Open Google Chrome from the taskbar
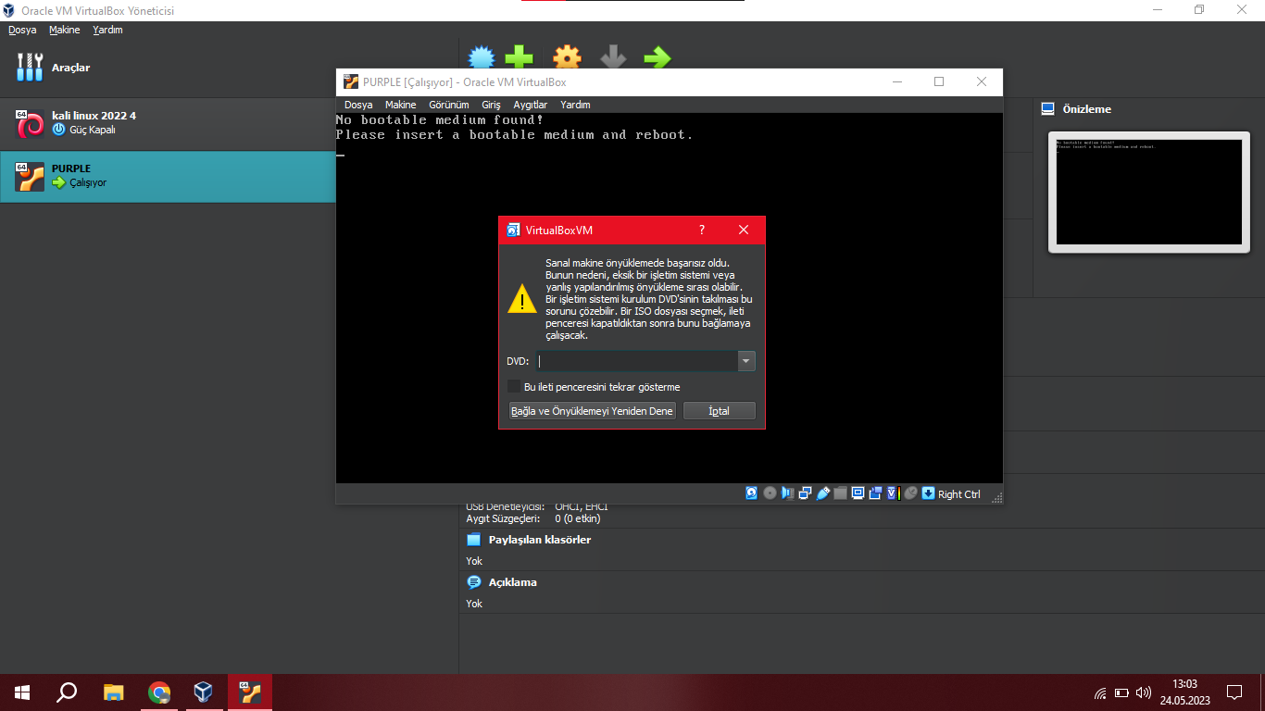This screenshot has height=711, width=1265. (159, 692)
